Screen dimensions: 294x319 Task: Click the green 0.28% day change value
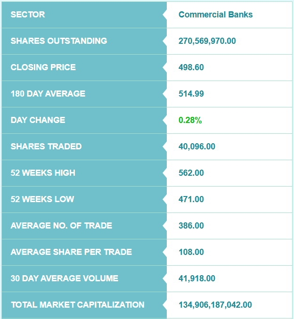pos(190,120)
